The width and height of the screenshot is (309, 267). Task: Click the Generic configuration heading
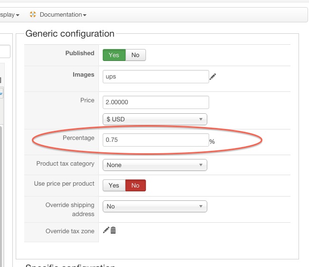(70, 33)
